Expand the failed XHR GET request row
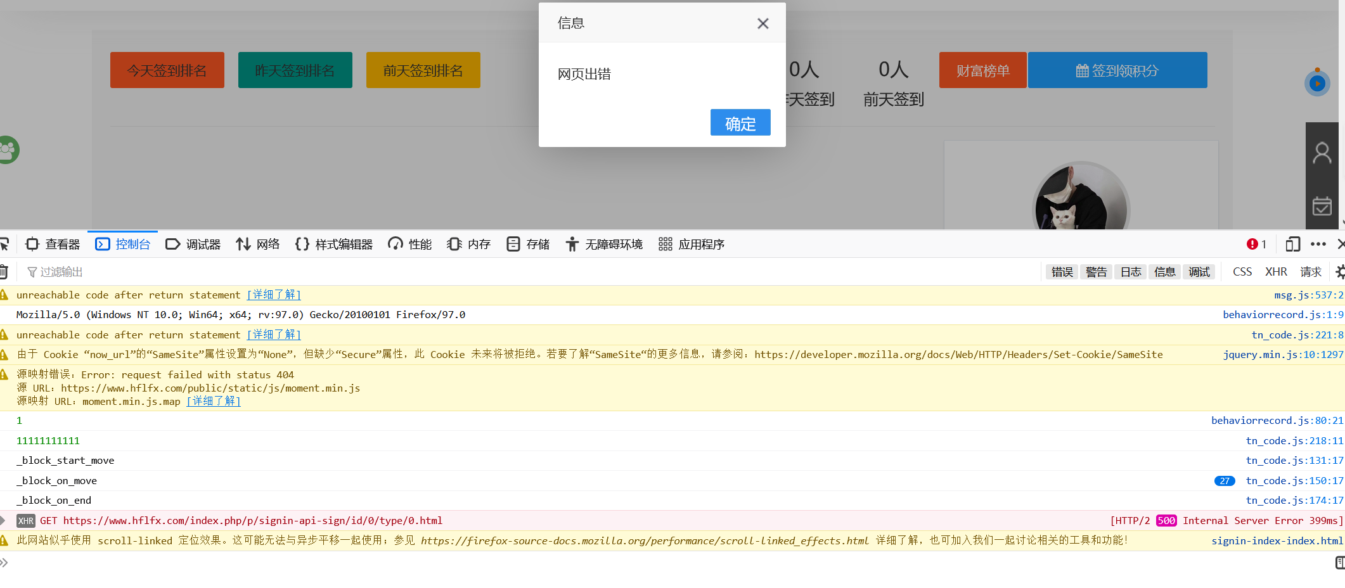 [3, 521]
